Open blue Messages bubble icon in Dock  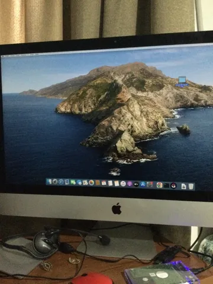click(79, 183)
